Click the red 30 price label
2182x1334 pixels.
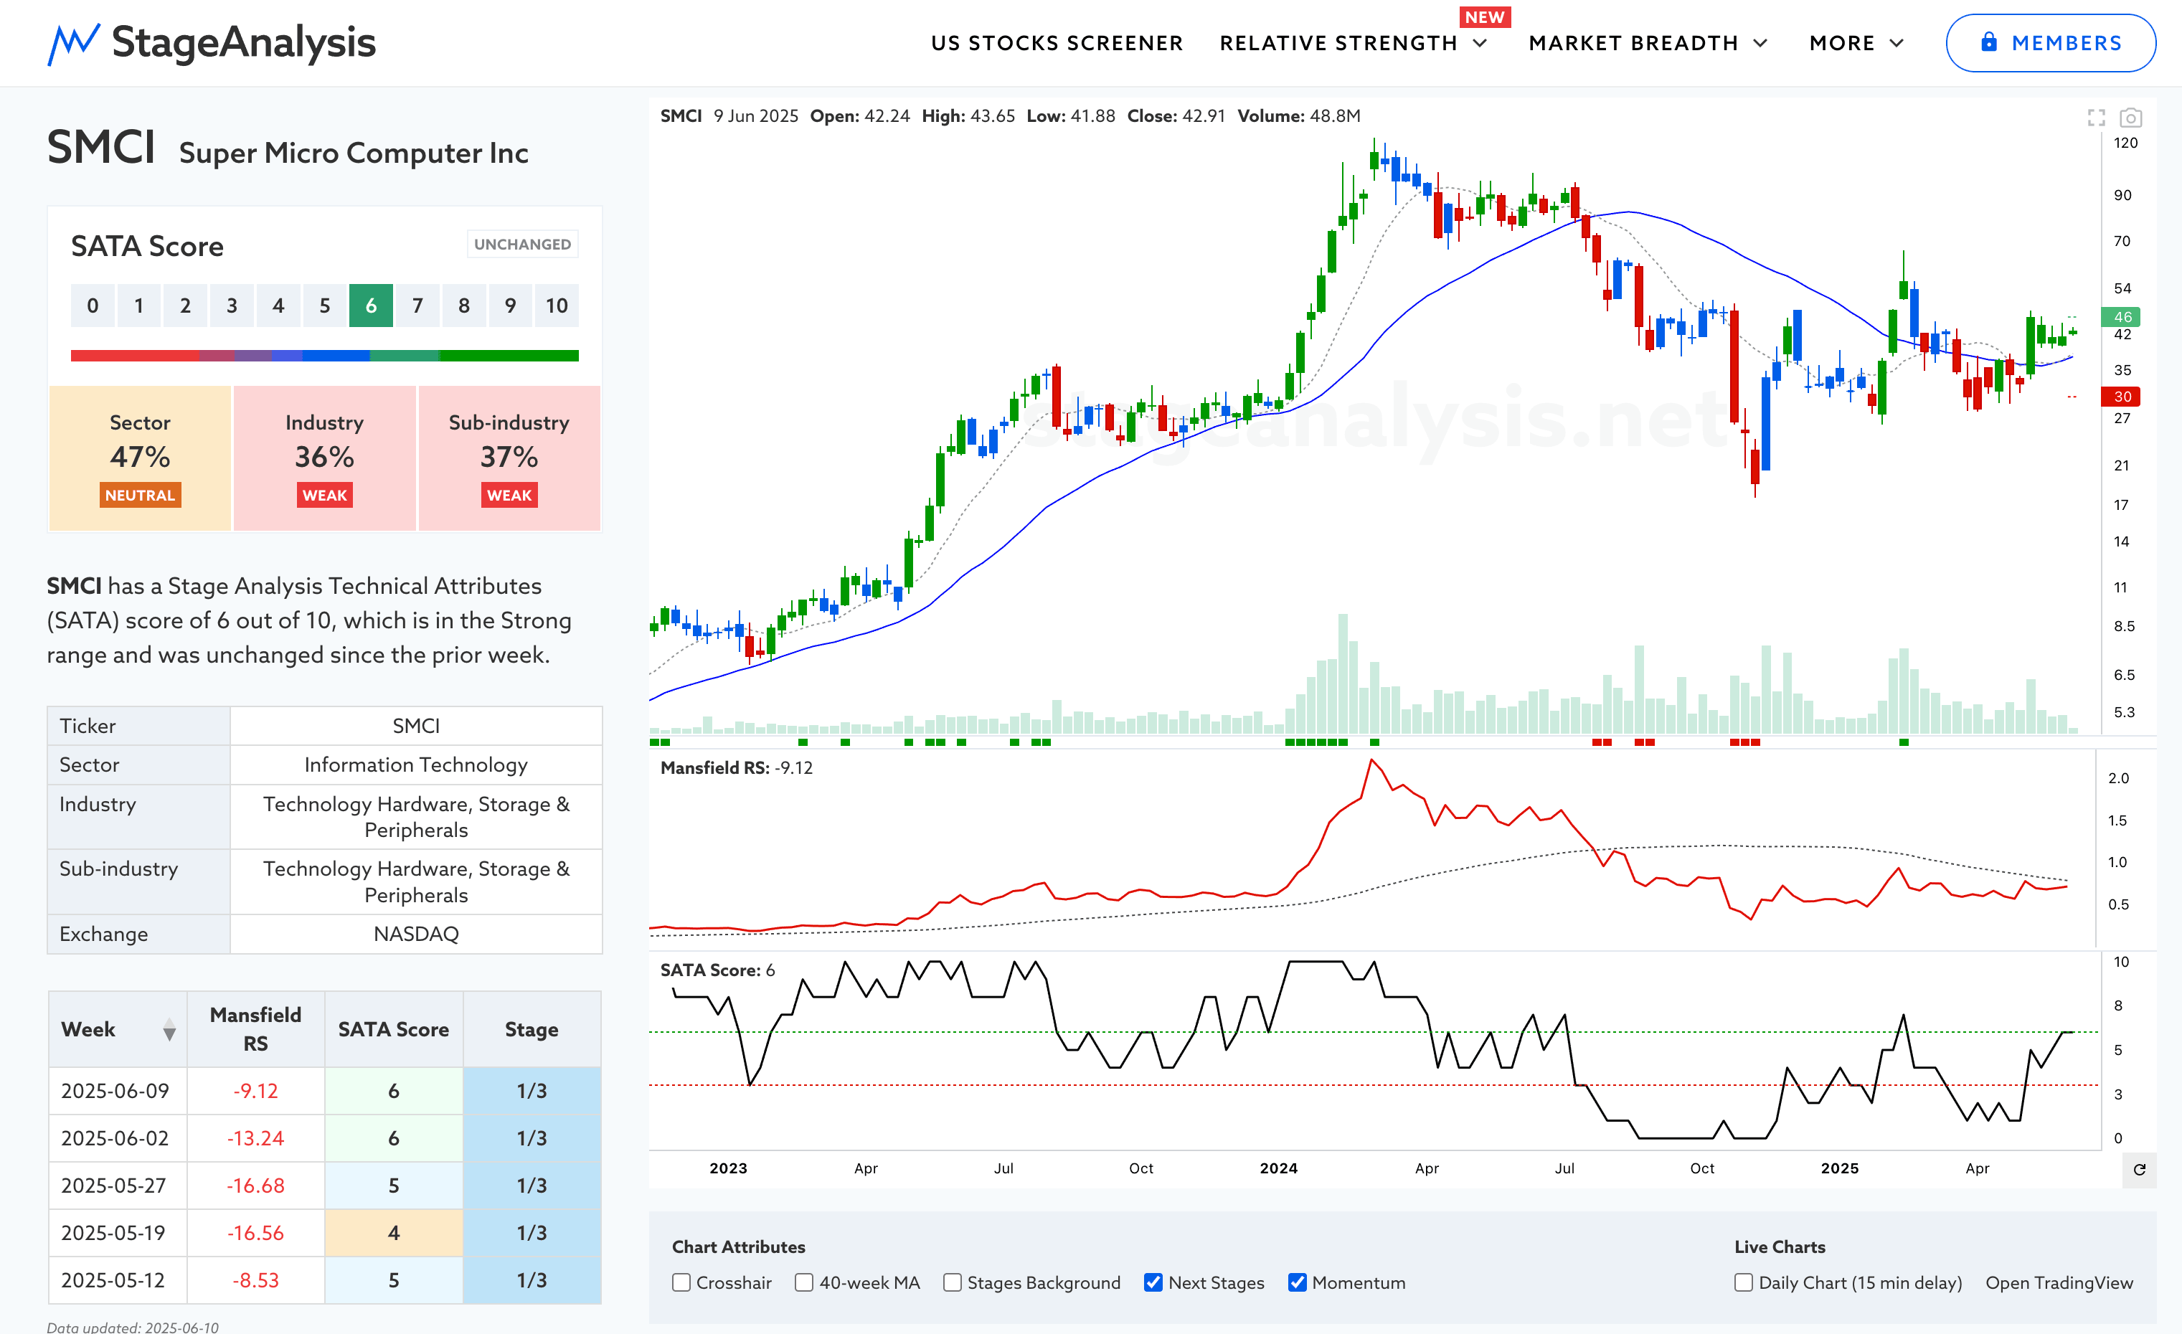coord(2121,397)
